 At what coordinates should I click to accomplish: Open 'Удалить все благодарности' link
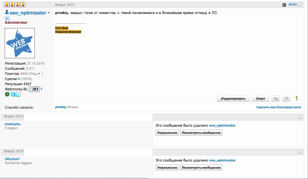[x=279, y=107]
